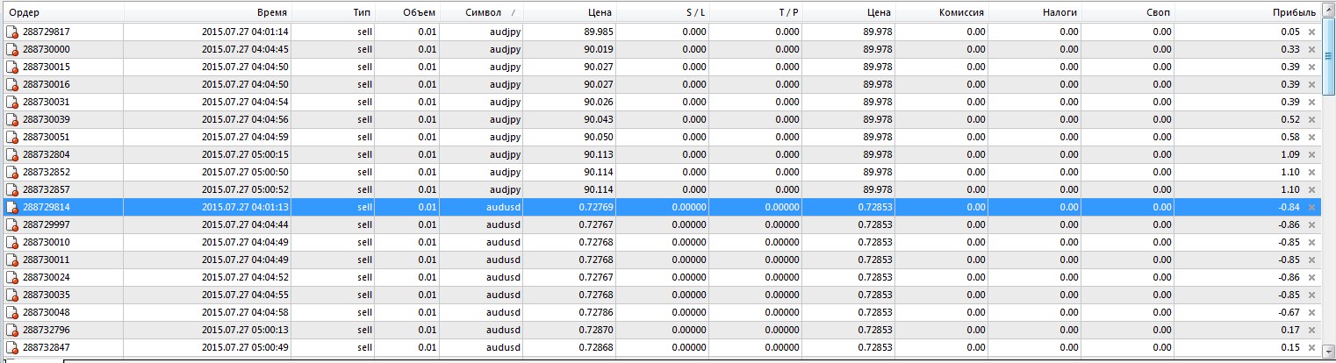Click the order icon for 288729997
This screenshot has width=1336, height=363.
click(x=12, y=224)
